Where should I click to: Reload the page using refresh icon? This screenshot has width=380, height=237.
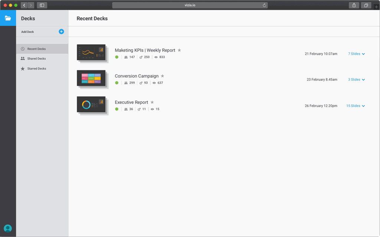[x=264, y=5]
